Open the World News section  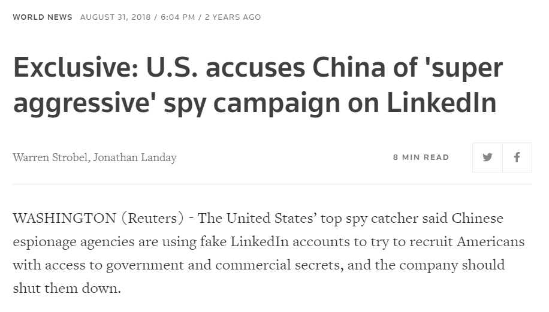click(43, 17)
